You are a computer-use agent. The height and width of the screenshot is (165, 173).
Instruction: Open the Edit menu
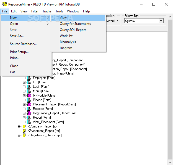(14, 11)
